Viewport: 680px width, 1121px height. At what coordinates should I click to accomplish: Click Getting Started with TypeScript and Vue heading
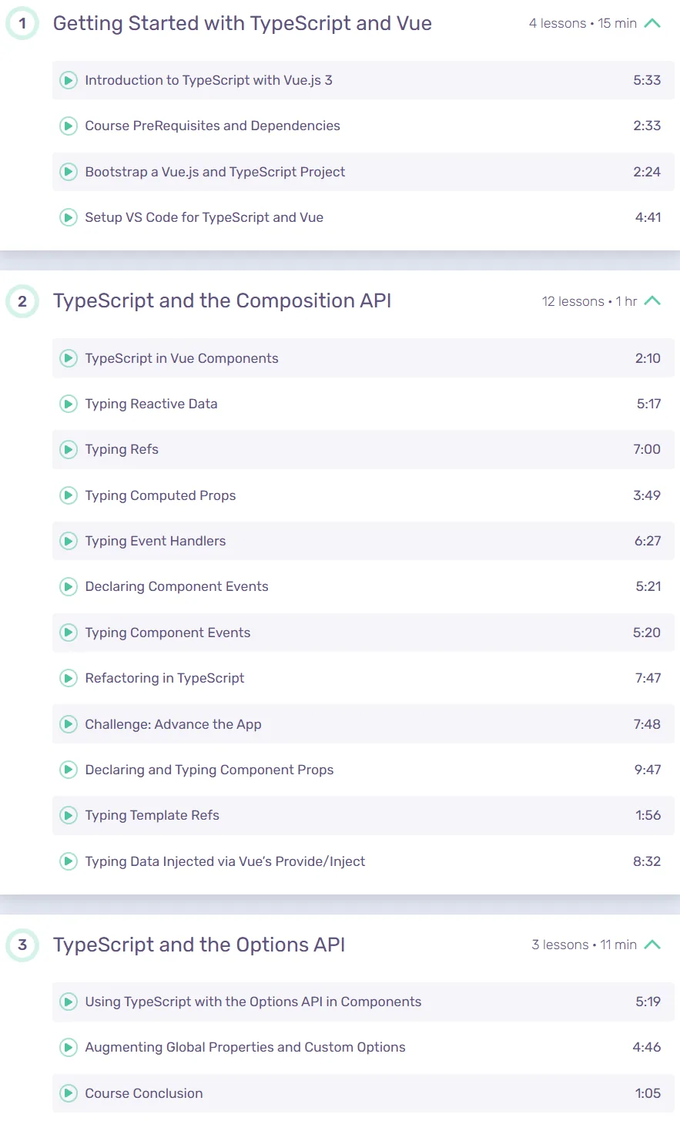point(243,24)
